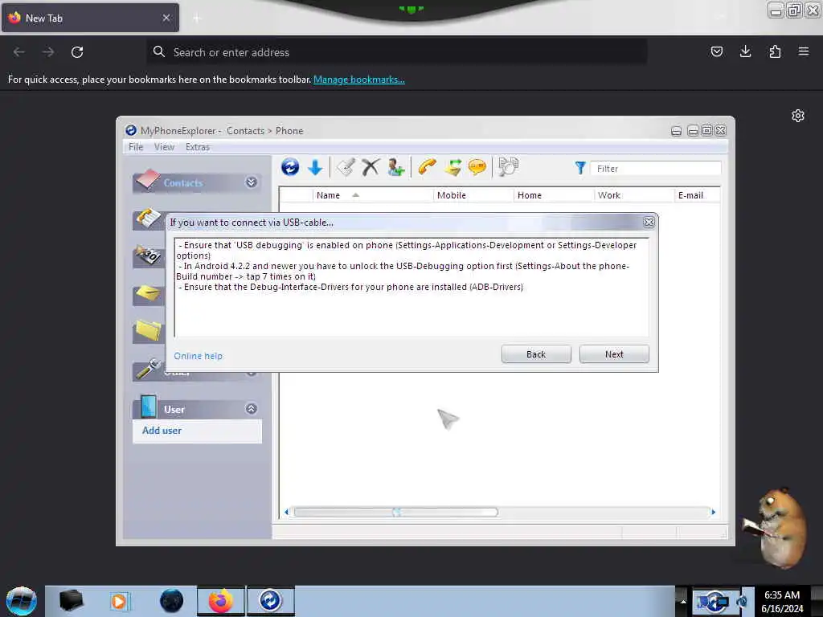
Task: Click the Mobile column header
Action: (473, 195)
